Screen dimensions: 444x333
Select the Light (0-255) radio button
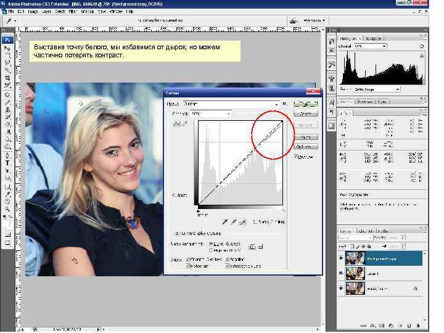click(x=211, y=244)
